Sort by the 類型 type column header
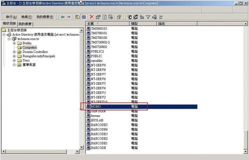Viewport: 249px width, 160px height. (x=143, y=24)
